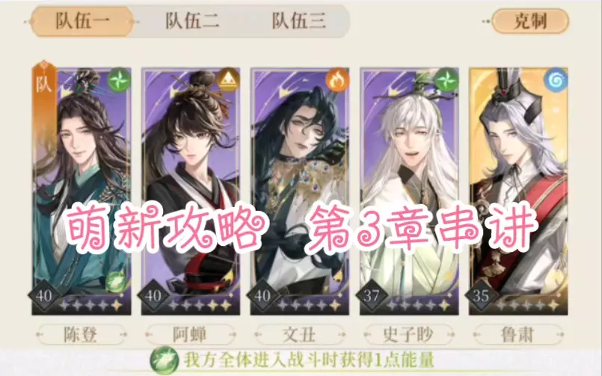This screenshot has width=602, height=376.
Task: Click the mountain element icon on 阿蝉's card
Action: [228, 80]
